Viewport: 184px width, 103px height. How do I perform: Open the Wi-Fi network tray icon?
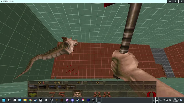click(164, 100)
